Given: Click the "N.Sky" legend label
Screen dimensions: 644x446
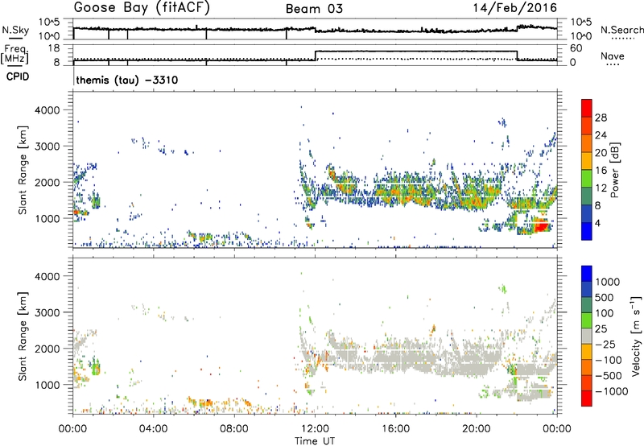Looking at the screenshot, I should pos(15,30).
